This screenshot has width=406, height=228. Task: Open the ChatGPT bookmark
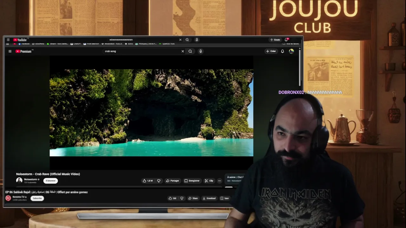pos(76,44)
